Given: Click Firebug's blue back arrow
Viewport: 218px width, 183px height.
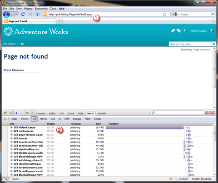Looking at the screenshot, I should tap(16, 113).
